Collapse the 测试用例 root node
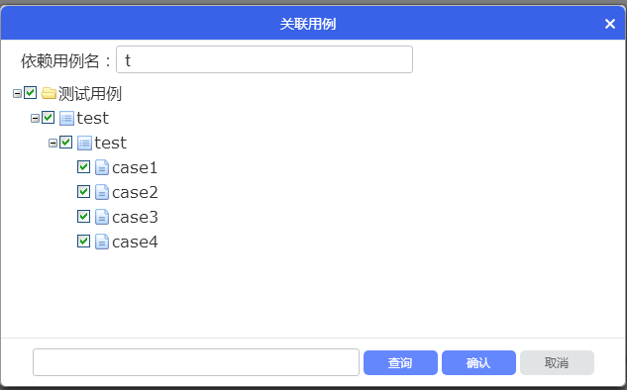Screen dimensions: 627x390 click(17, 94)
